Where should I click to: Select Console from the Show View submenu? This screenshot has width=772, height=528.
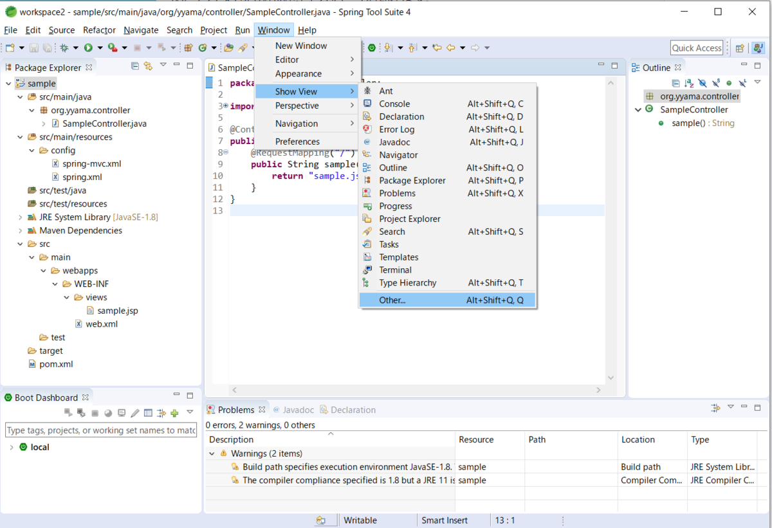click(446, 104)
